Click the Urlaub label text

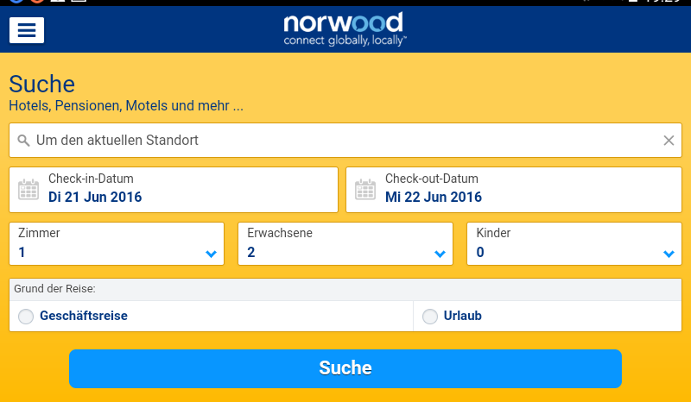(x=463, y=316)
